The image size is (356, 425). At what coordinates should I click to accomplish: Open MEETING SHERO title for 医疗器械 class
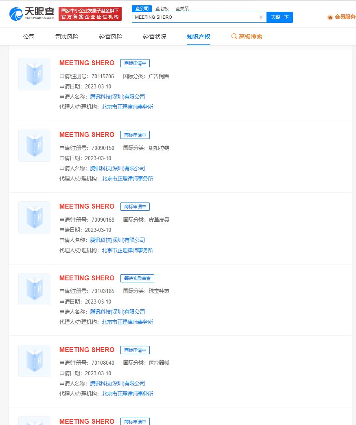[87, 350]
